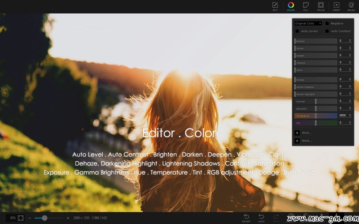Click the Clarity value stepper arrows
This screenshot has height=224, width=359.
350,69
